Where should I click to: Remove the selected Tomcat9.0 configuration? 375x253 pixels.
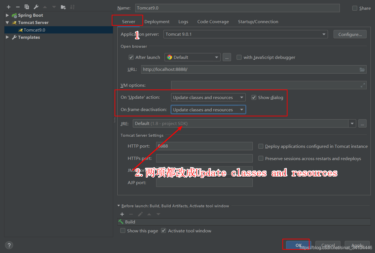17,7
